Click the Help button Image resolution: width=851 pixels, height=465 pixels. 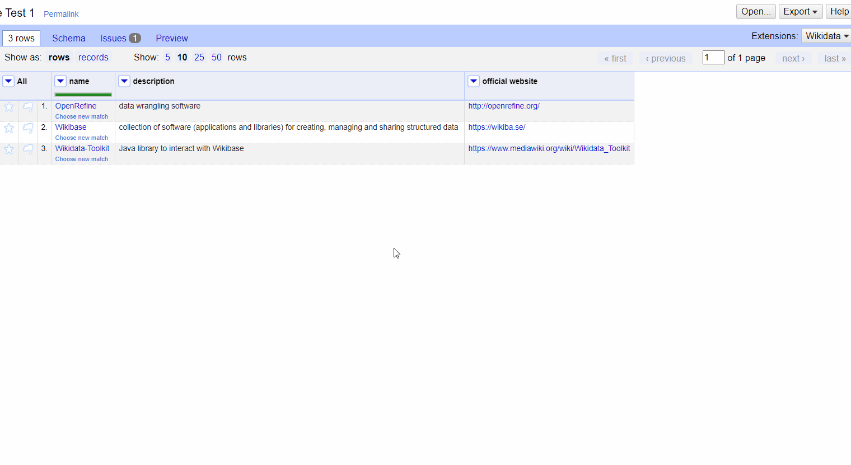click(x=839, y=12)
